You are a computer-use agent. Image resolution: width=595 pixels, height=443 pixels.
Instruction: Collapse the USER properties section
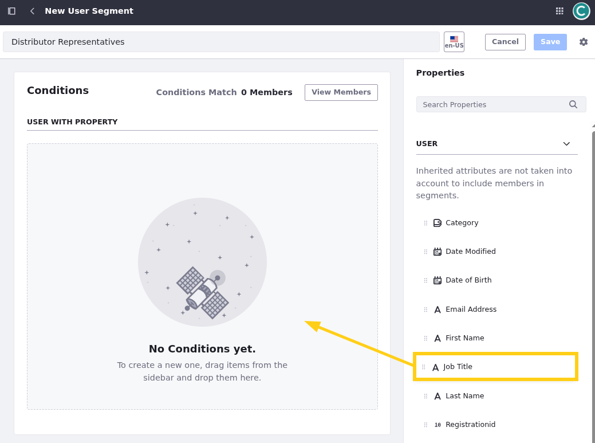click(x=566, y=144)
